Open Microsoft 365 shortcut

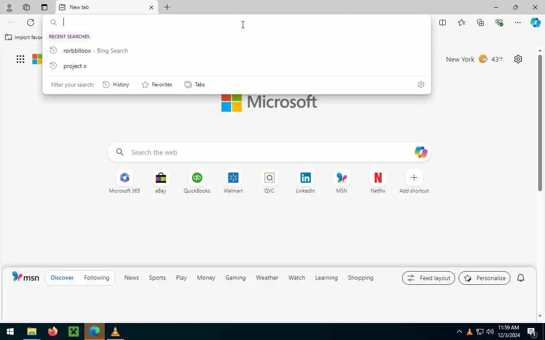124,182
